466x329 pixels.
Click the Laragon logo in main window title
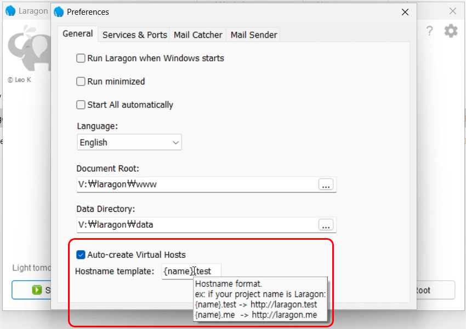(x=10, y=11)
